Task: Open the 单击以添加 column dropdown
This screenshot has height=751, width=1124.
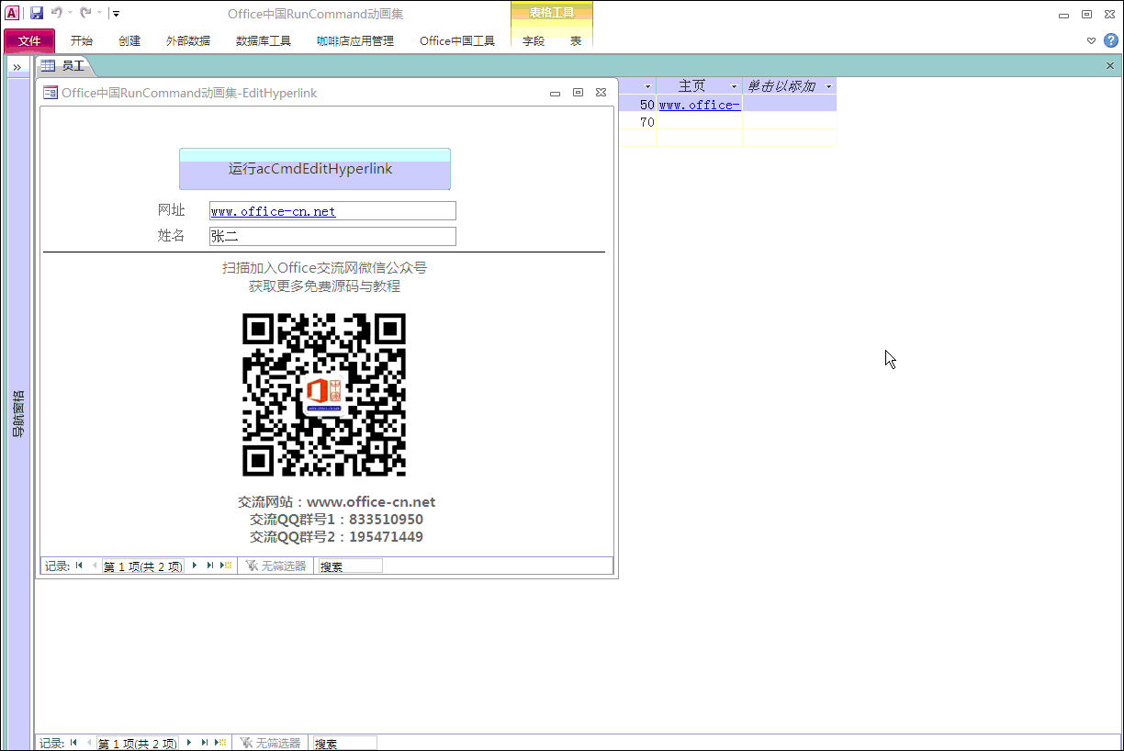Action: [828, 86]
